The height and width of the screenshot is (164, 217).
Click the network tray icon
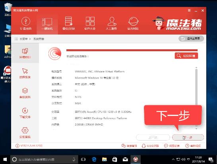[x=178, y=160]
